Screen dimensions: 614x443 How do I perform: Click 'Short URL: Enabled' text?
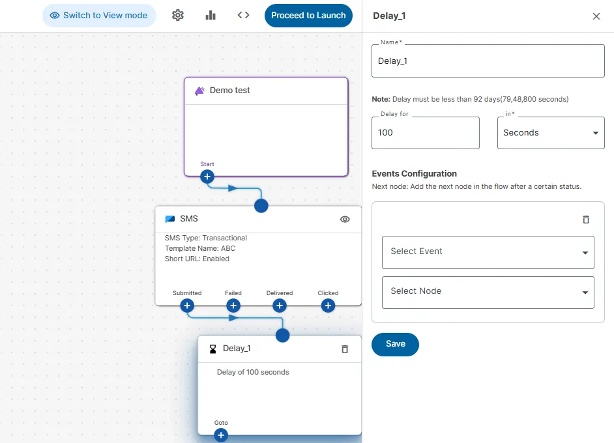click(197, 259)
